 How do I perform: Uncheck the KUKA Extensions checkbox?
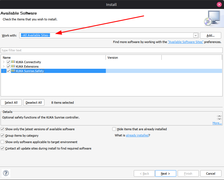(x=8, y=66)
